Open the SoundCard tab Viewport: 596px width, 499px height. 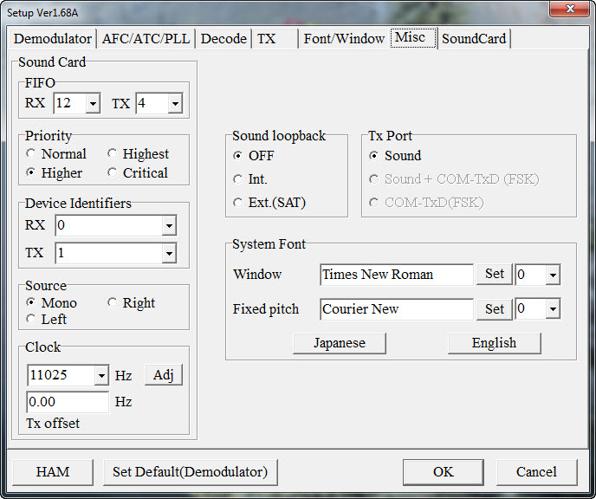474,39
